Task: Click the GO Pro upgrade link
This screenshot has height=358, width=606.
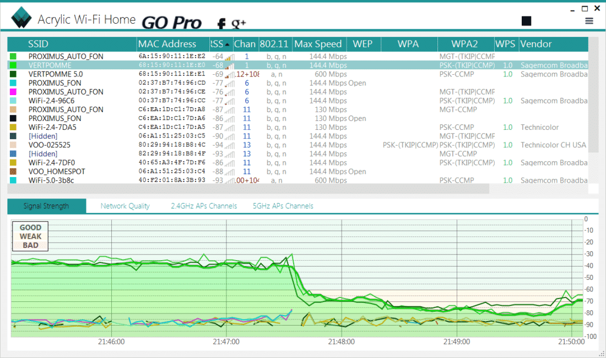Action: 171,23
